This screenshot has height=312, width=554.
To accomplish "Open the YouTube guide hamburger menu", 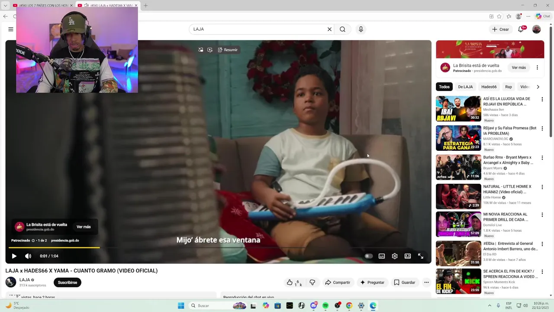I will pyautogui.click(x=11, y=29).
